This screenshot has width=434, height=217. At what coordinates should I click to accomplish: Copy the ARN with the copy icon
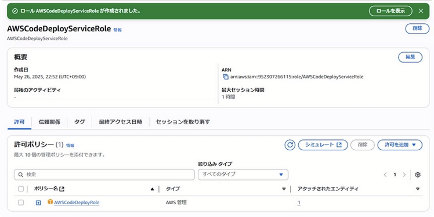[226, 77]
